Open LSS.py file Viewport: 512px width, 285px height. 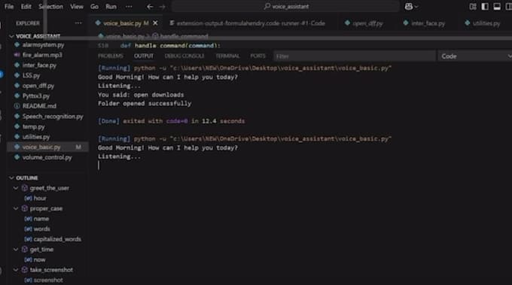click(x=31, y=76)
